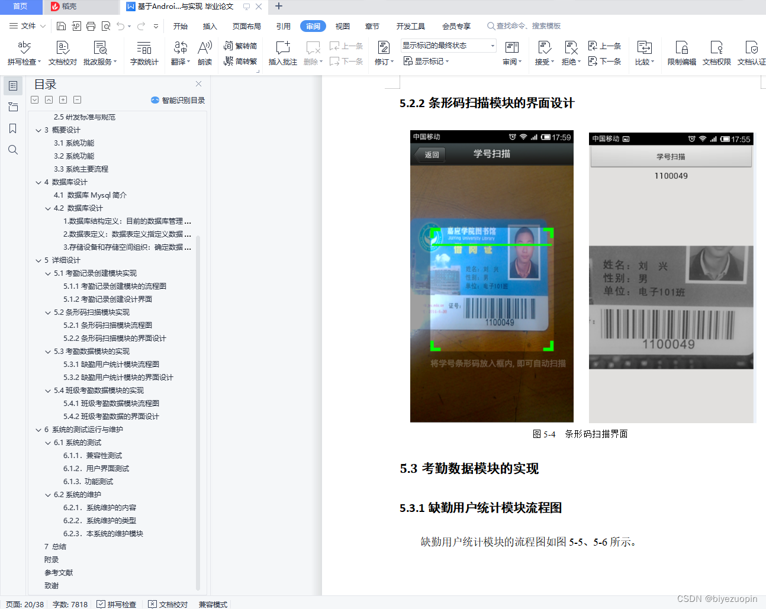Viewport: 766px width, 609px height.
Task: Collapse the 6 系统的测试运行与维护 node
Action: coord(38,430)
